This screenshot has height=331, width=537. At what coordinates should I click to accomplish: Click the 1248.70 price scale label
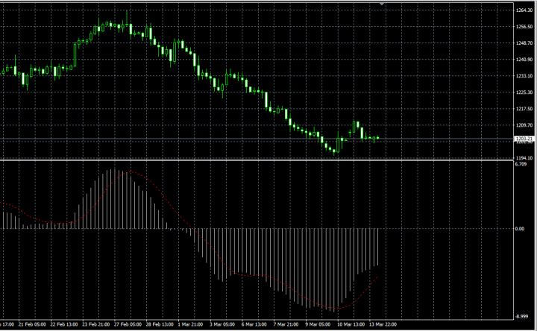523,43
